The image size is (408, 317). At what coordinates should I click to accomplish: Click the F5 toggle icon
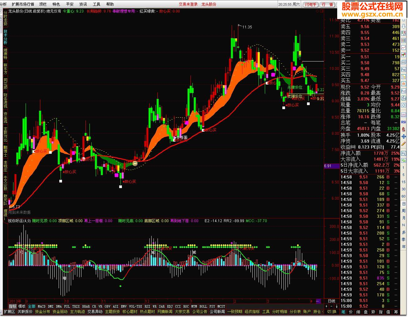click(404, 153)
